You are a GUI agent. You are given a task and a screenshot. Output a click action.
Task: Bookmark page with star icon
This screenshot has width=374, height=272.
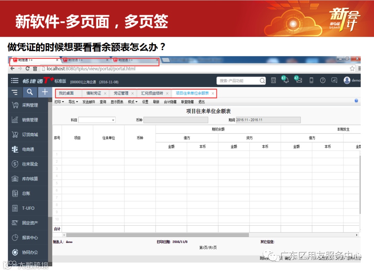352,68
